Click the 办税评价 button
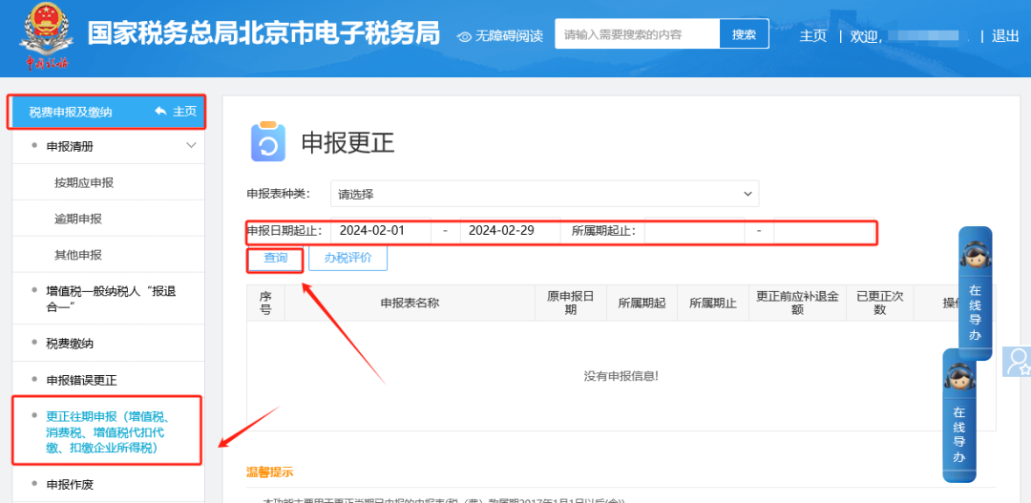Screen dimensions: 1031x503 [x=347, y=258]
